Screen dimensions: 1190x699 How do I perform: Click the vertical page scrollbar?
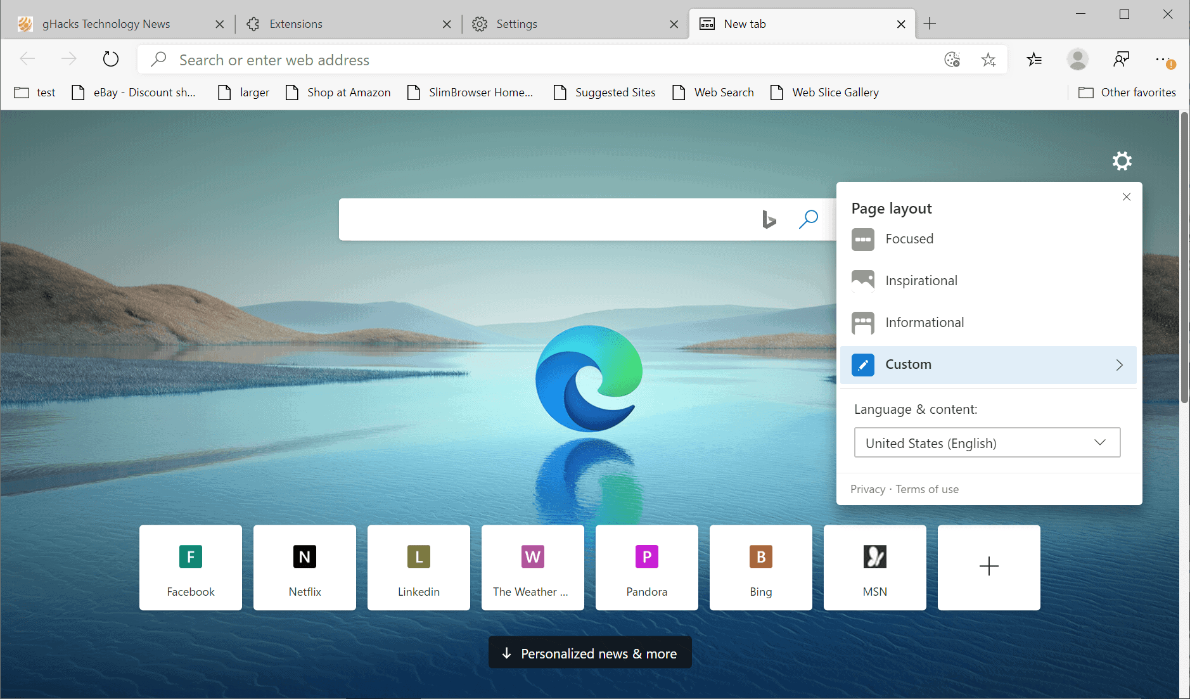[x=1184, y=257]
